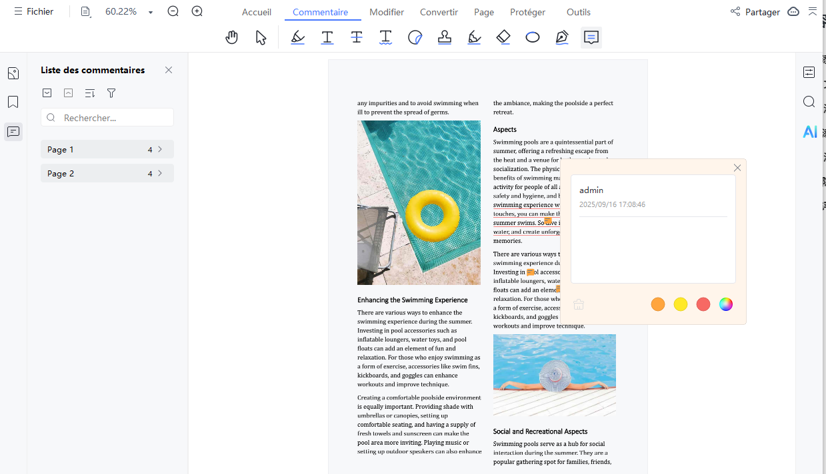
Task: Activate the text highlight tool
Action: click(297, 37)
